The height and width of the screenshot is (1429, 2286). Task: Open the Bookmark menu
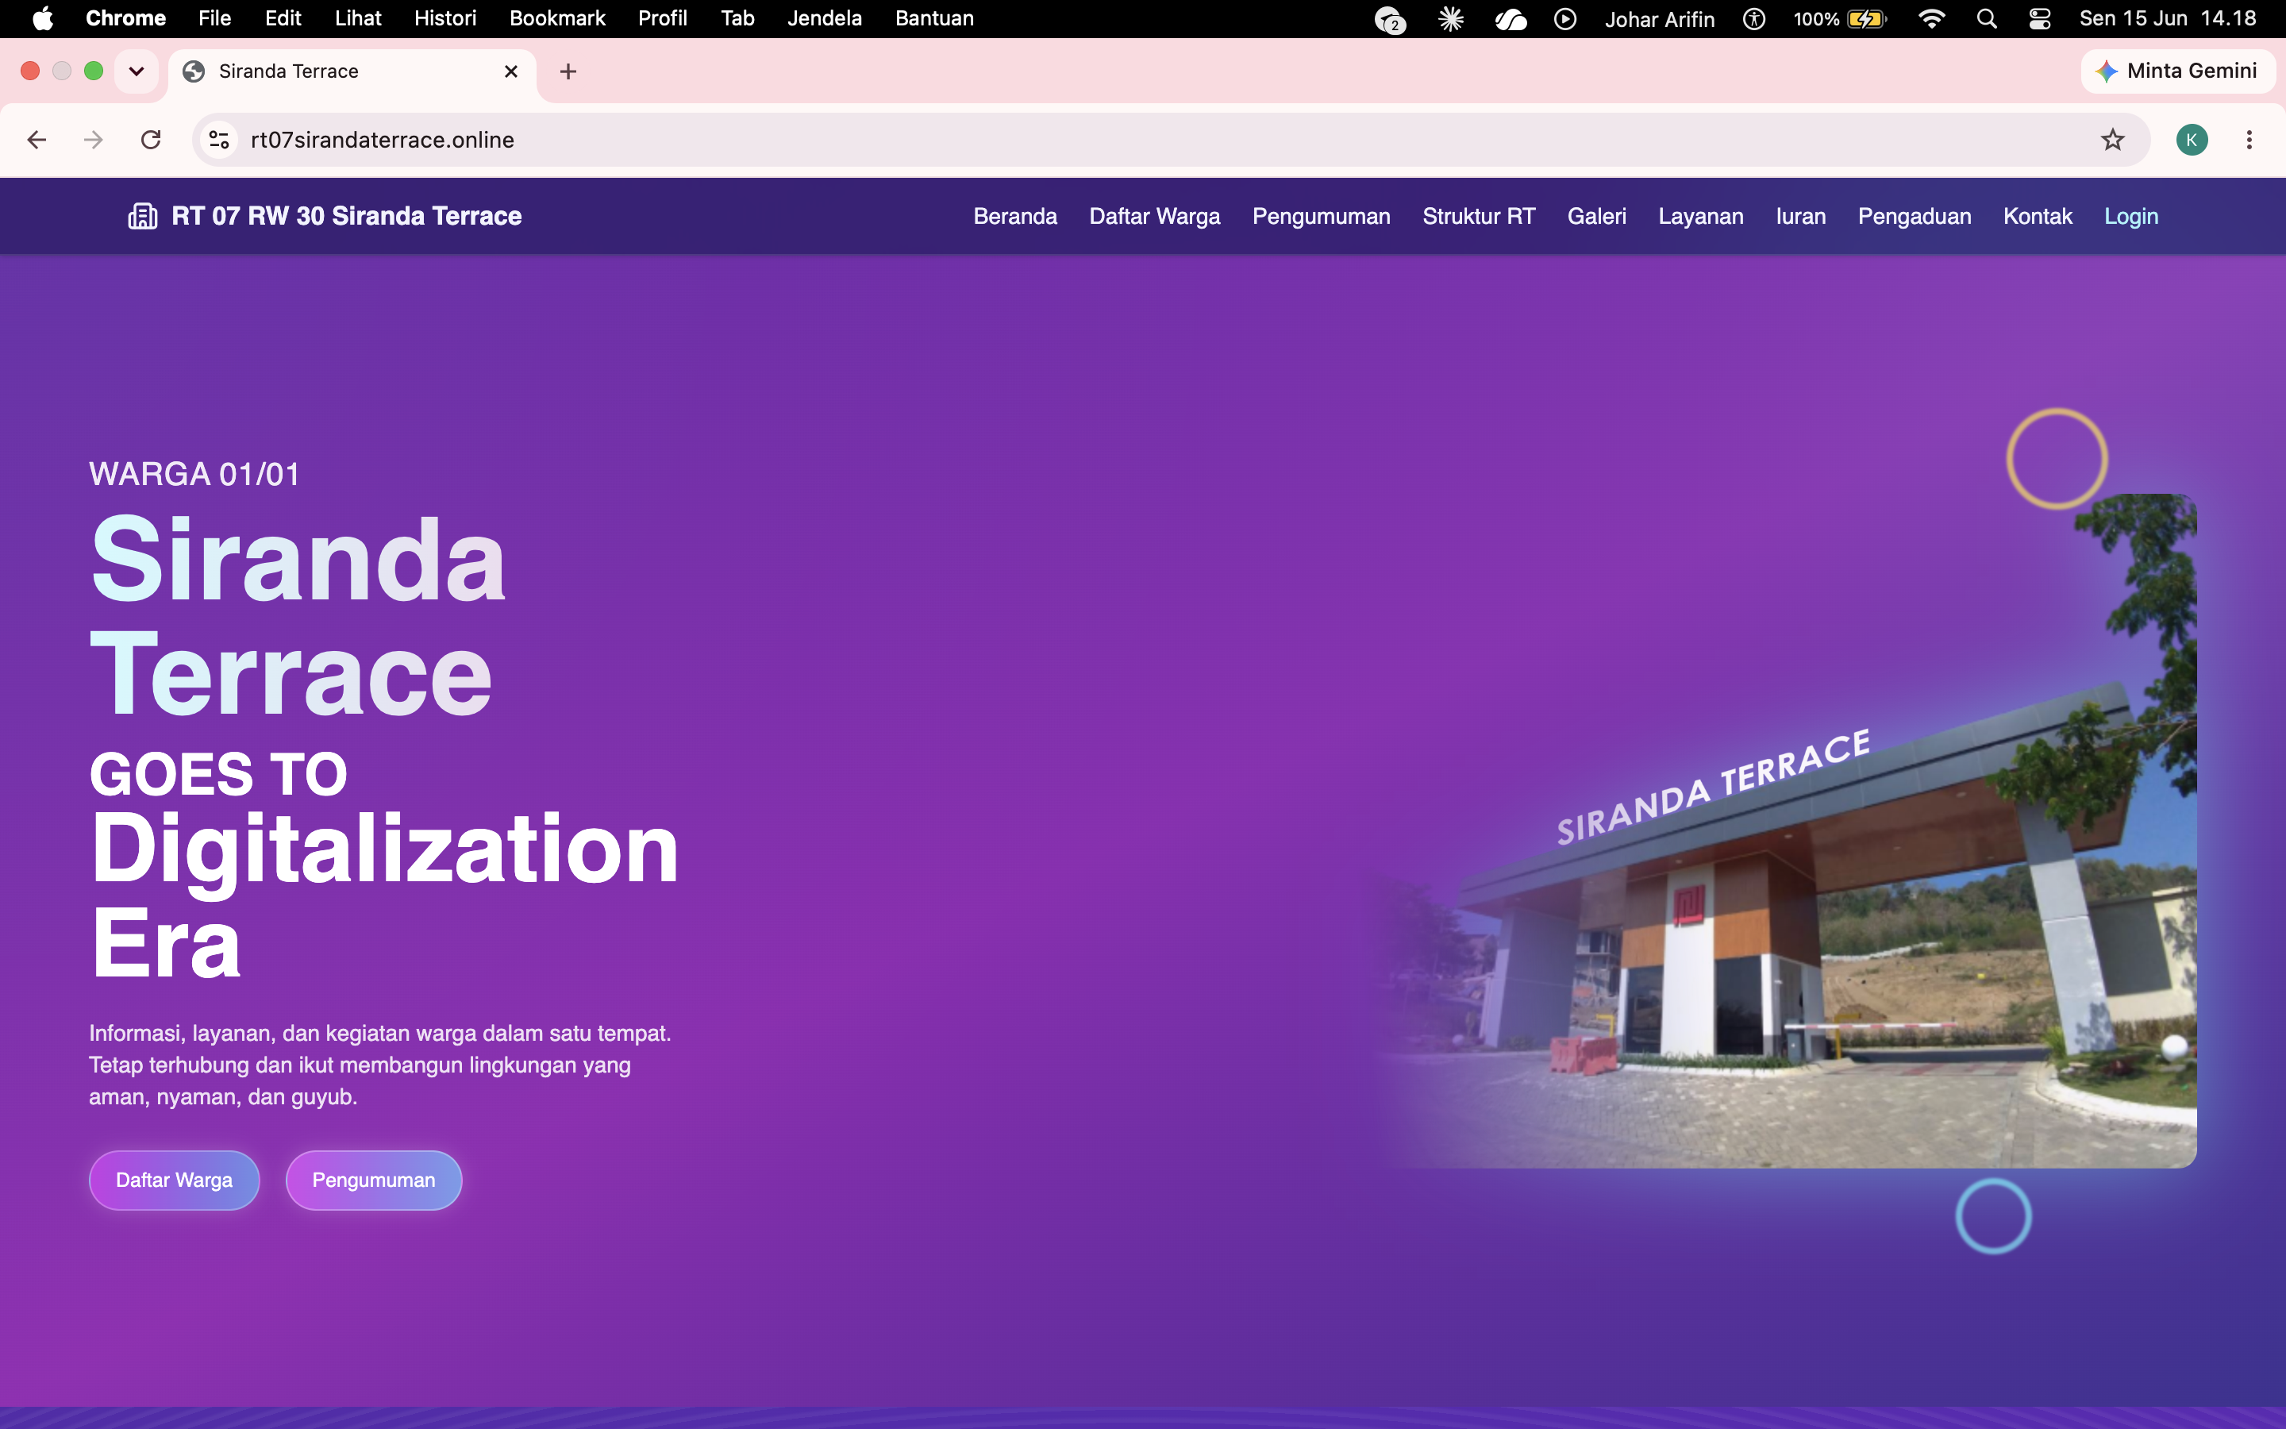pyautogui.click(x=557, y=19)
